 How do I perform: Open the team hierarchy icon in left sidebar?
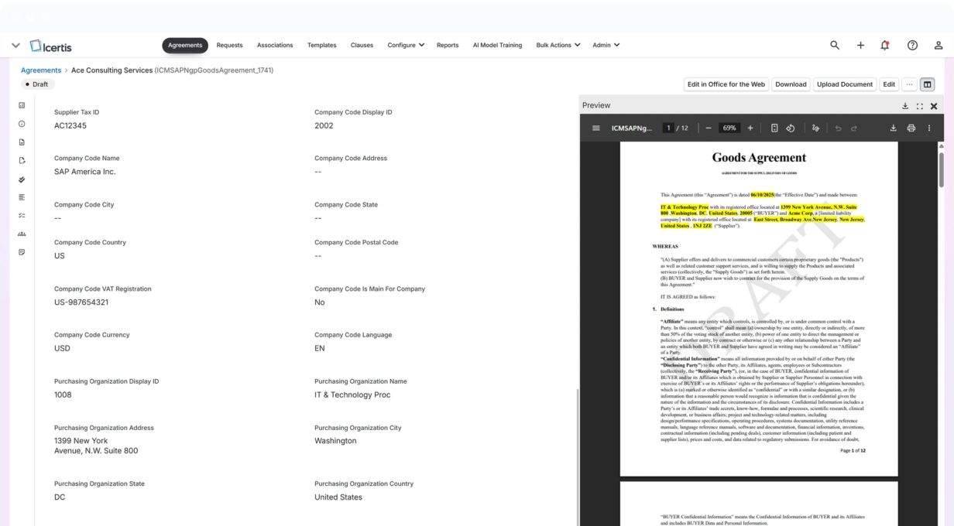[22, 234]
